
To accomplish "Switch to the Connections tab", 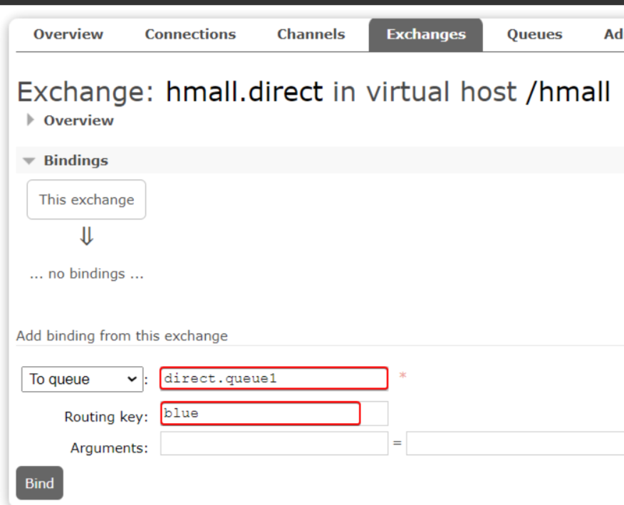I will pos(190,34).
